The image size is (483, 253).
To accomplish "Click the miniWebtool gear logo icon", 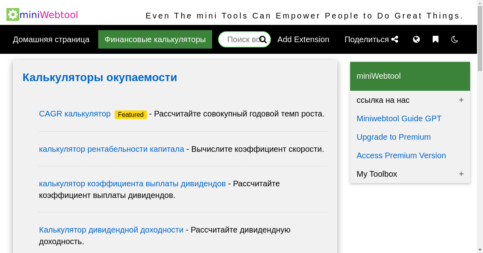I will point(13,14).
